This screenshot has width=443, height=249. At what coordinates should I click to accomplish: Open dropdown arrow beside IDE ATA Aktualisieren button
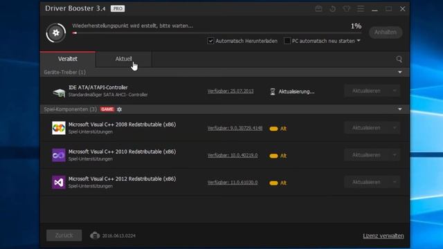click(x=395, y=91)
